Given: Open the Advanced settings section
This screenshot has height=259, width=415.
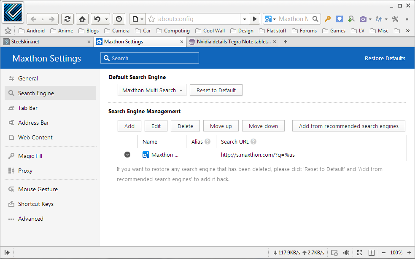Looking at the screenshot, I should click(30, 219).
